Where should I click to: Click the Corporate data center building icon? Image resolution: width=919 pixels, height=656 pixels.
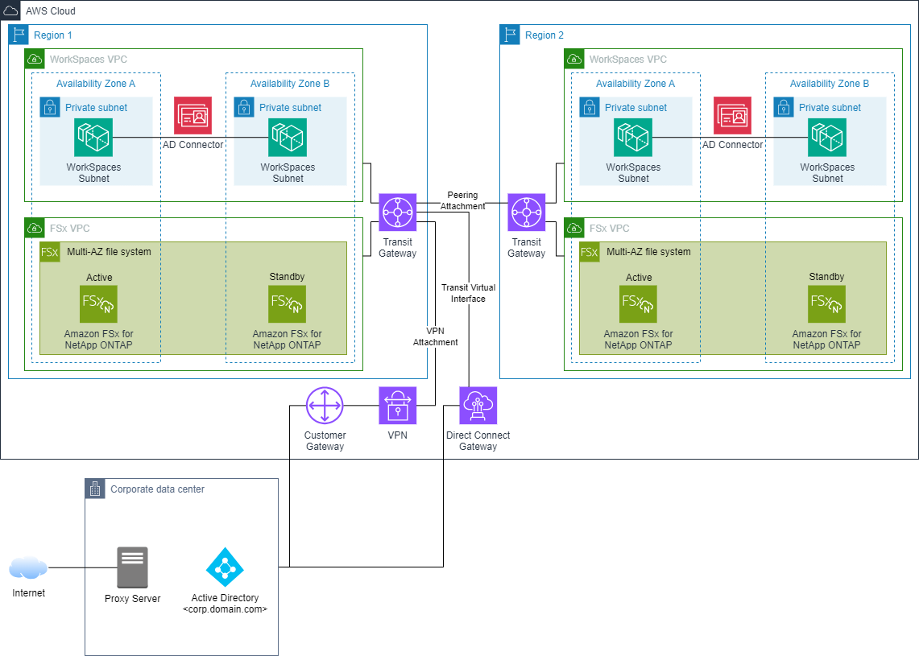pyautogui.click(x=95, y=489)
